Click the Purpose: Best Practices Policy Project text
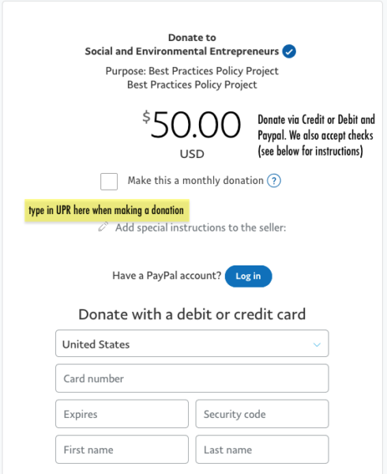Viewport: 387px width, 474px height. 192,71
